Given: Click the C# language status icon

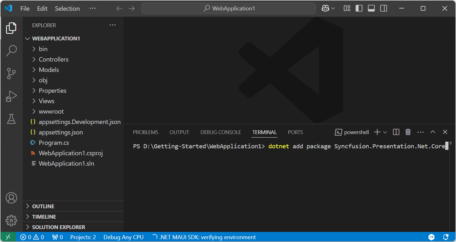Looking at the screenshot, I should coord(431,237).
